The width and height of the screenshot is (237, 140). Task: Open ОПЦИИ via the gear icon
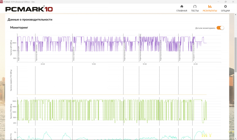(225, 6)
